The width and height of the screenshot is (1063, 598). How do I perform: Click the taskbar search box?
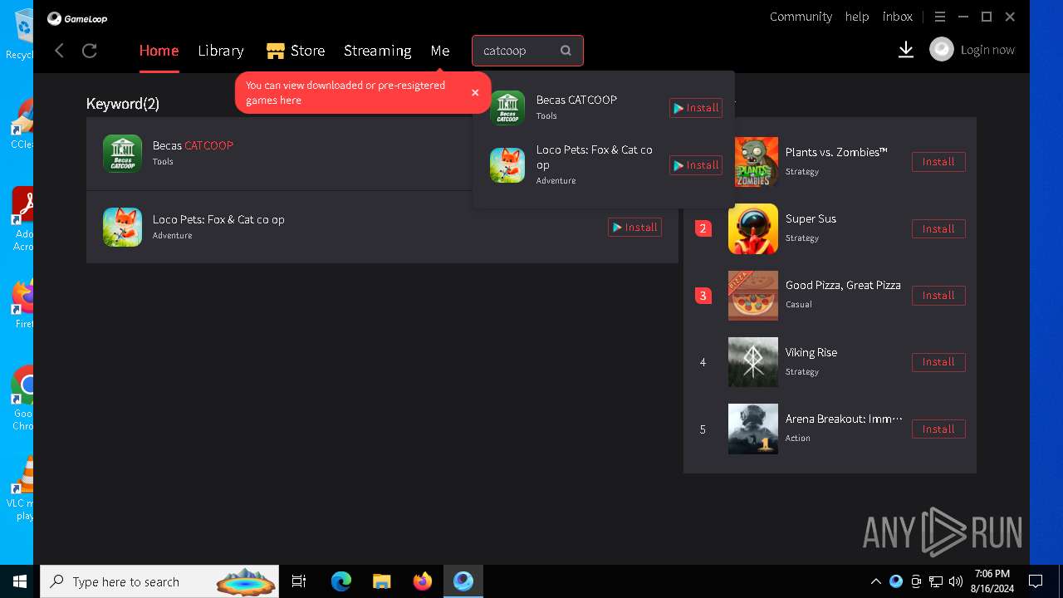pyautogui.click(x=161, y=581)
